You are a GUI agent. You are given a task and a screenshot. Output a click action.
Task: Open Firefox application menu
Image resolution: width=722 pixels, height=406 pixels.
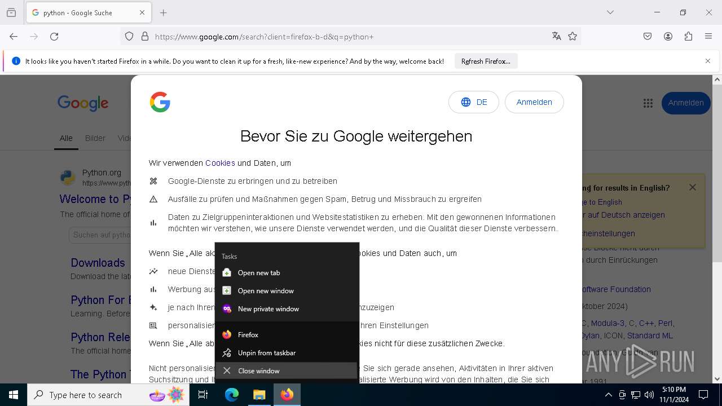(708, 37)
